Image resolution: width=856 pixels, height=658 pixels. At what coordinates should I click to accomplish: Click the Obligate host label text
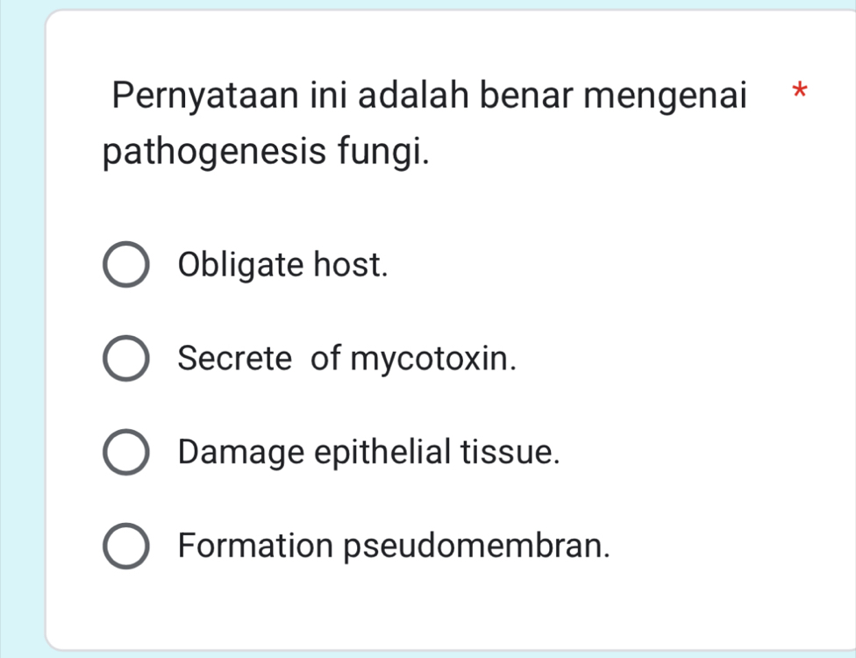(284, 265)
